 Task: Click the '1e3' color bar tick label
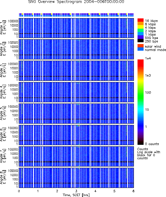(148, 75)
